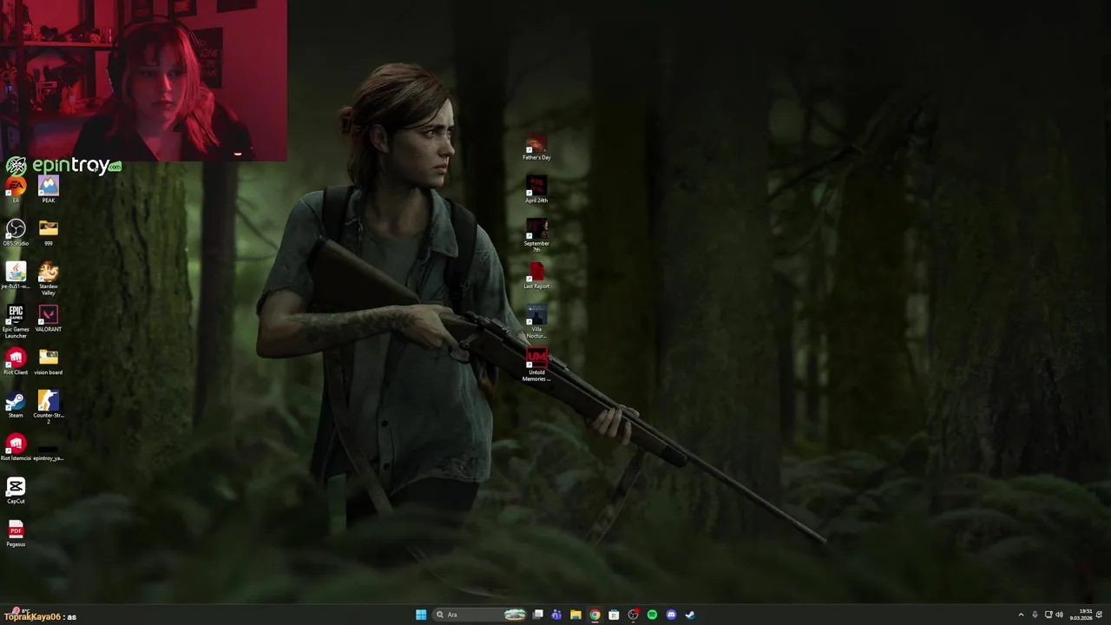Select the epintroy_ya... desktop file
This screenshot has width=1111, height=625.
pyautogui.click(x=49, y=452)
